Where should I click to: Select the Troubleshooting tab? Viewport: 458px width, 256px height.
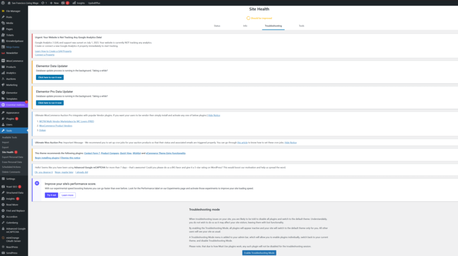click(x=273, y=26)
